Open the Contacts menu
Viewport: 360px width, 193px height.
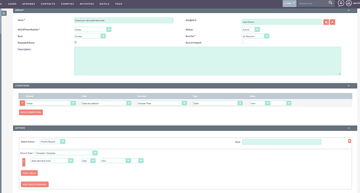point(48,4)
